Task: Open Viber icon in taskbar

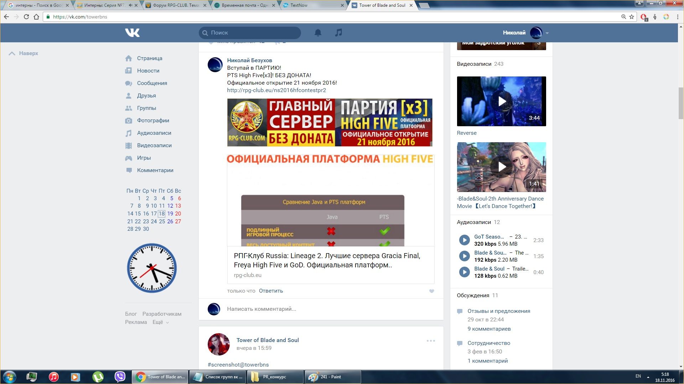Action: (x=120, y=377)
